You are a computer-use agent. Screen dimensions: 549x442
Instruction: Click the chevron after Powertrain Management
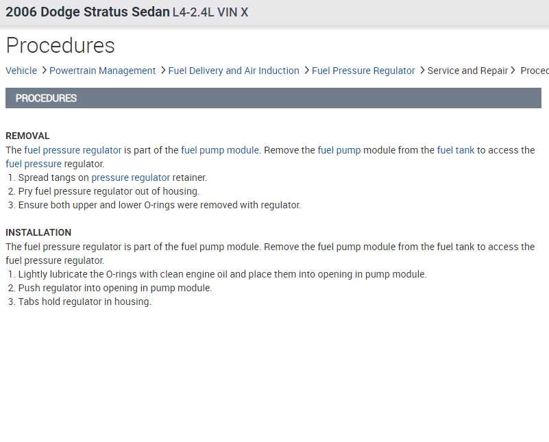click(162, 71)
